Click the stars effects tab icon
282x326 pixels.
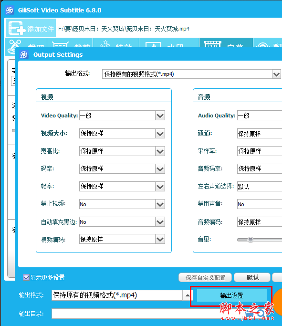click(x=105, y=43)
